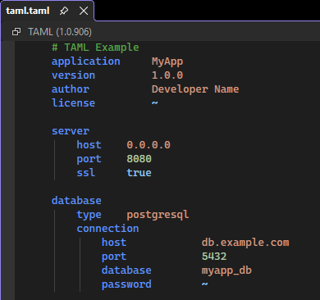Click the tilde value after license

[x=155, y=103]
